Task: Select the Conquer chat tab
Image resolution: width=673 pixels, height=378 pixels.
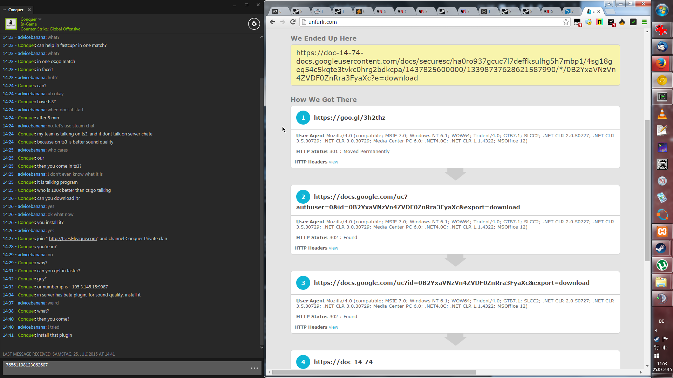Action: tap(16, 10)
